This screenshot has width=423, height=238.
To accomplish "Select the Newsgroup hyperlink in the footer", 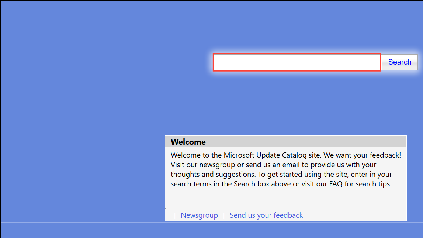I will (x=199, y=215).
